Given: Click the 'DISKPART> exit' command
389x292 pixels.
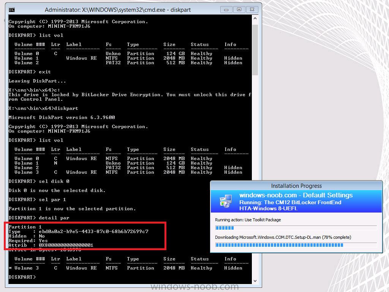Looking at the screenshot, I should tap(30, 72).
